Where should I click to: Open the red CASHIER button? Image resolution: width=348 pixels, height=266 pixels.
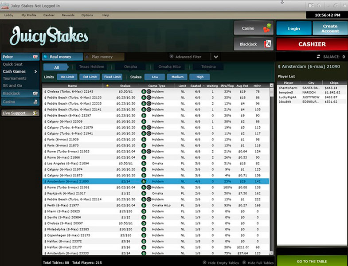click(x=312, y=44)
